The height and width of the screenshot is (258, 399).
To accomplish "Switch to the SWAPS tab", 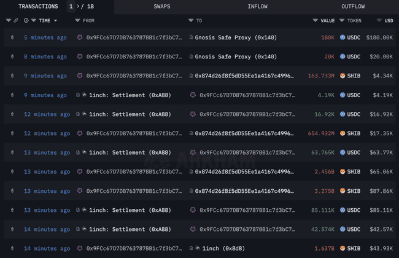I will coord(162,6).
